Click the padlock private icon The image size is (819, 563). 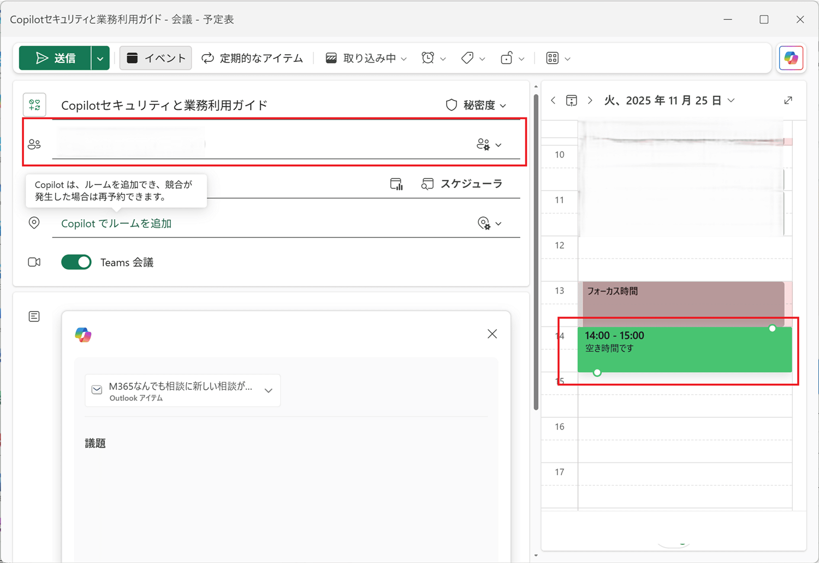[507, 58]
